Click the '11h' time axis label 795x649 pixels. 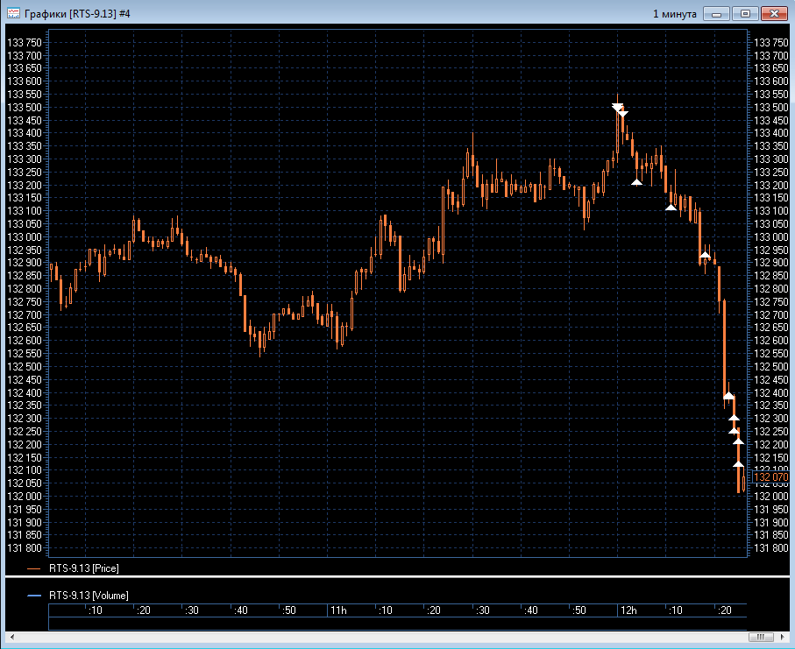338,610
